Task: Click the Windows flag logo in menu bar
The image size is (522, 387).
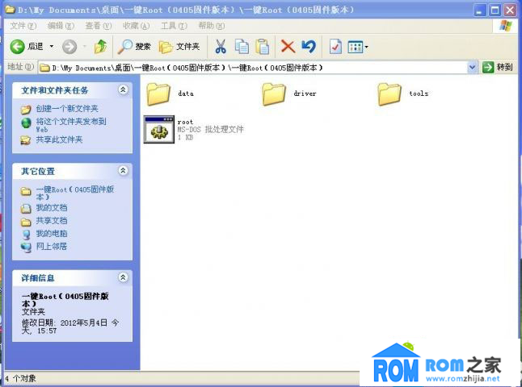Action: click(506, 26)
